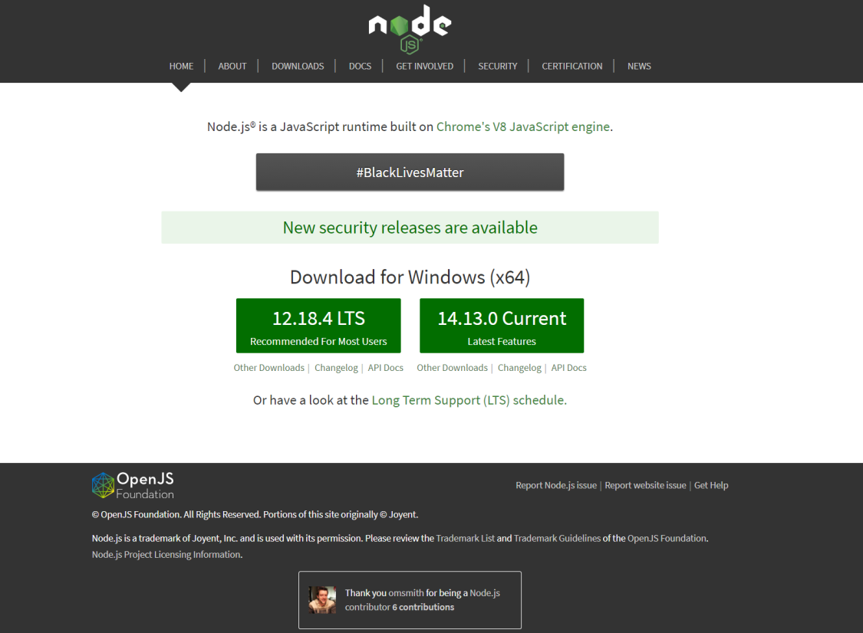Click the omsmith contributor avatar
863x633 pixels.
tap(322, 599)
